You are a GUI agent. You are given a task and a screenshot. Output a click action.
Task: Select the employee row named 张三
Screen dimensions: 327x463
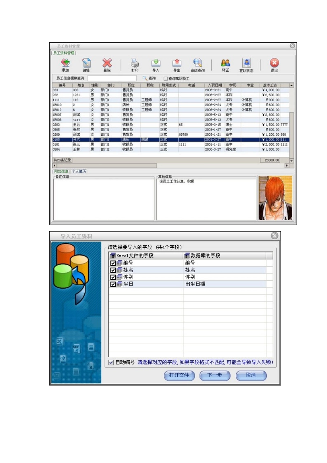coord(171,145)
